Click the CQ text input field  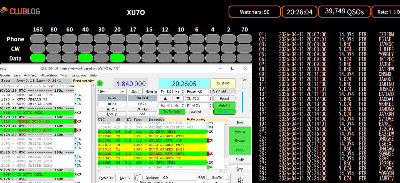pyautogui.click(x=182, y=178)
